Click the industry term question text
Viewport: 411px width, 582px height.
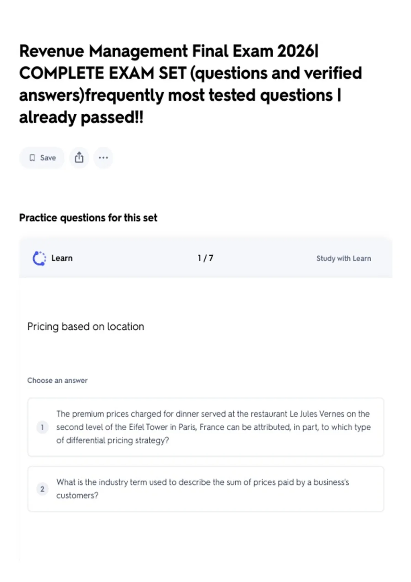(x=203, y=489)
